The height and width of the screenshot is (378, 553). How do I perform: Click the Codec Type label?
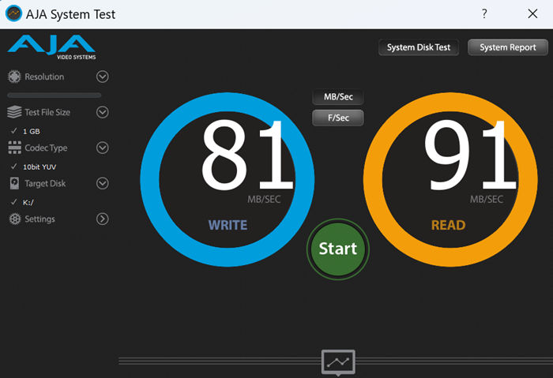(x=46, y=148)
